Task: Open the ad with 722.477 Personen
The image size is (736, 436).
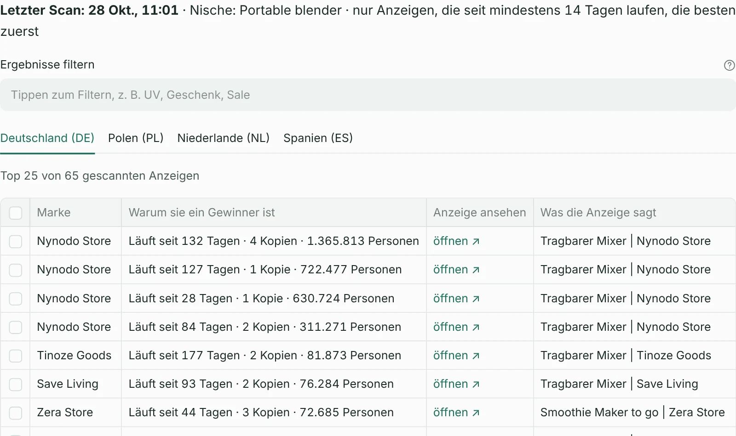Action: 456,270
